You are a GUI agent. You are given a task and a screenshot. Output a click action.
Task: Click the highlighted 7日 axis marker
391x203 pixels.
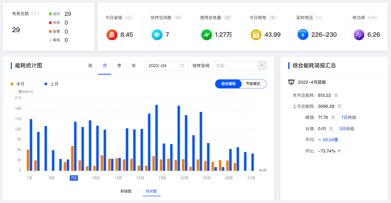coord(74,178)
